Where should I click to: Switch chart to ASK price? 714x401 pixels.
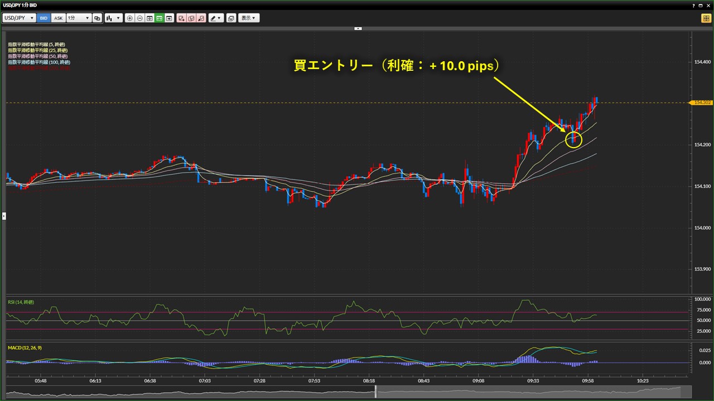[58, 18]
